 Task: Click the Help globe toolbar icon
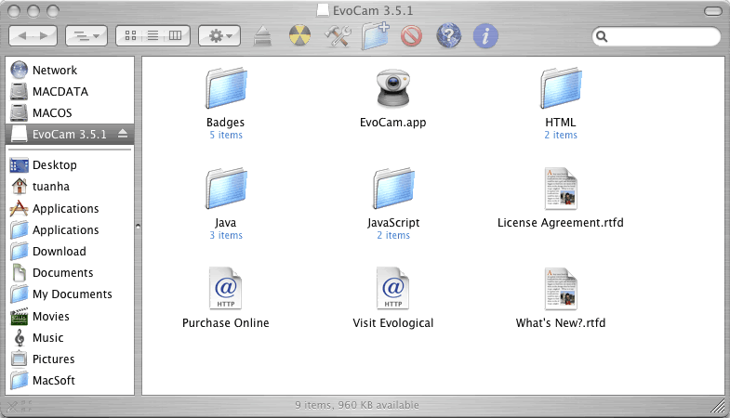pyautogui.click(x=449, y=35)
